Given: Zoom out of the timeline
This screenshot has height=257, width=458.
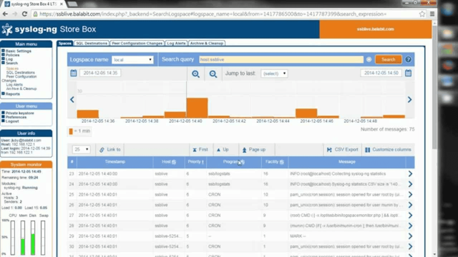Looking at the screenshot, I should 213,74.
